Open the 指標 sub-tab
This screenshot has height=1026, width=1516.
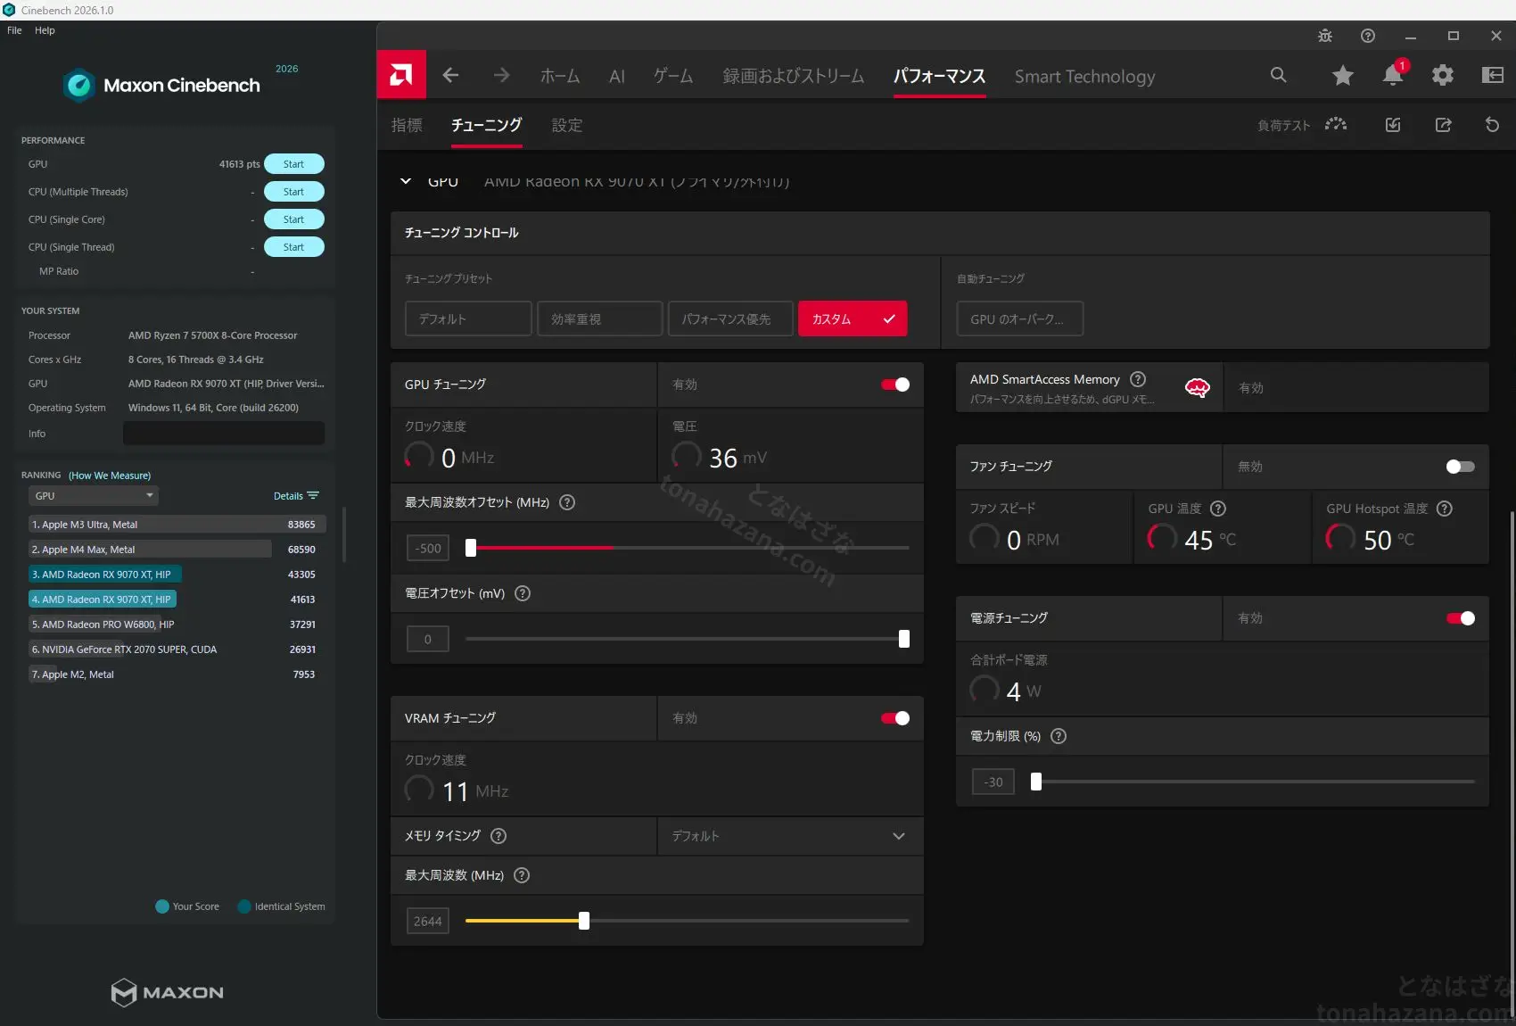pos(407,125)
